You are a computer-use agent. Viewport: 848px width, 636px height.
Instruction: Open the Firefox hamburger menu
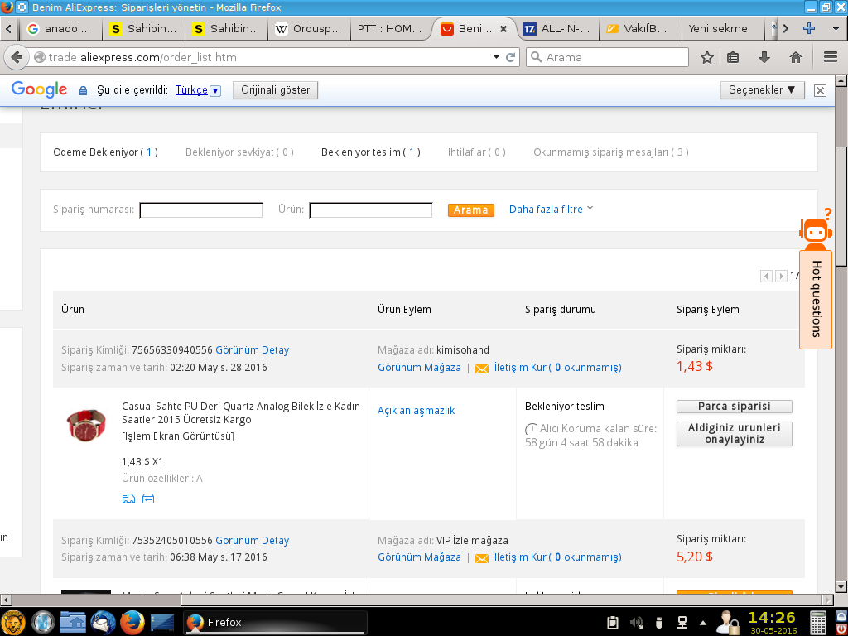831,57
